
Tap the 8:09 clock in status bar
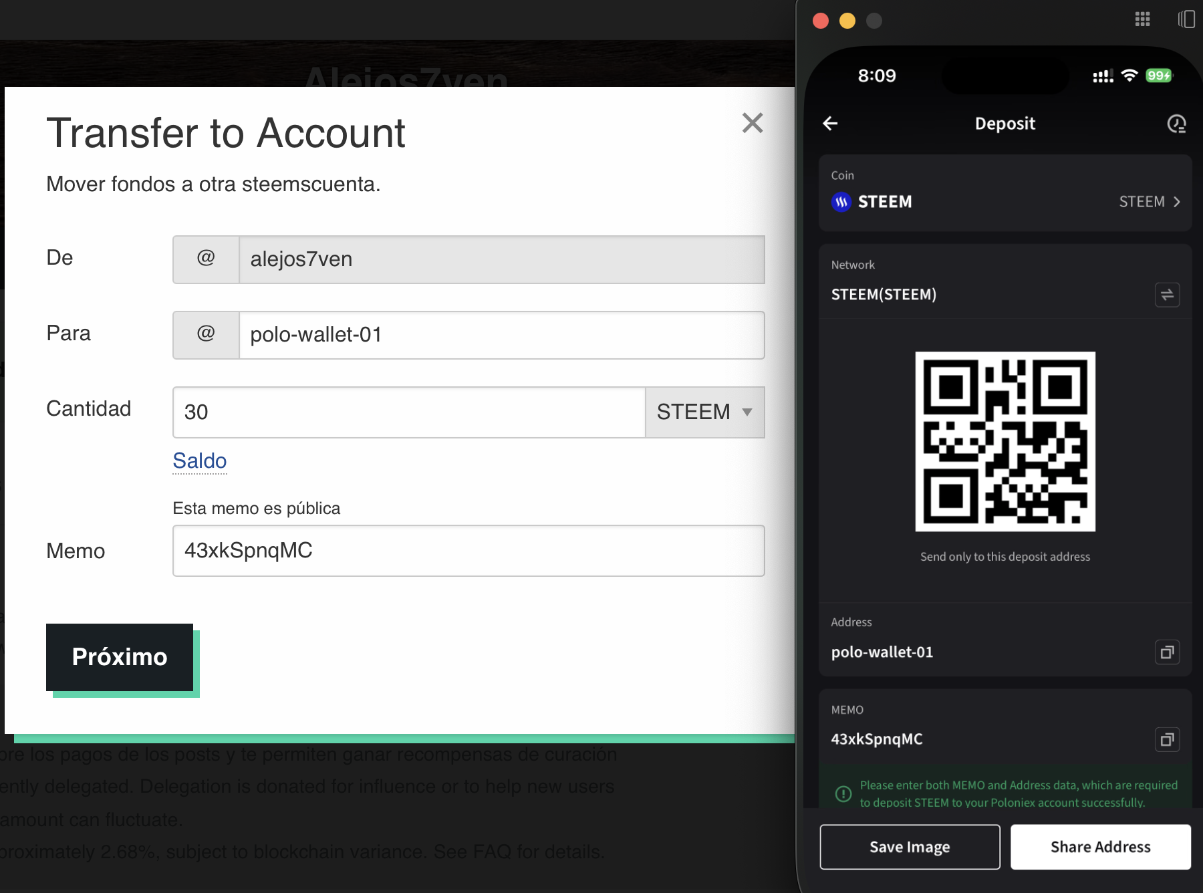pyautogui.click(x=877, y=76)
